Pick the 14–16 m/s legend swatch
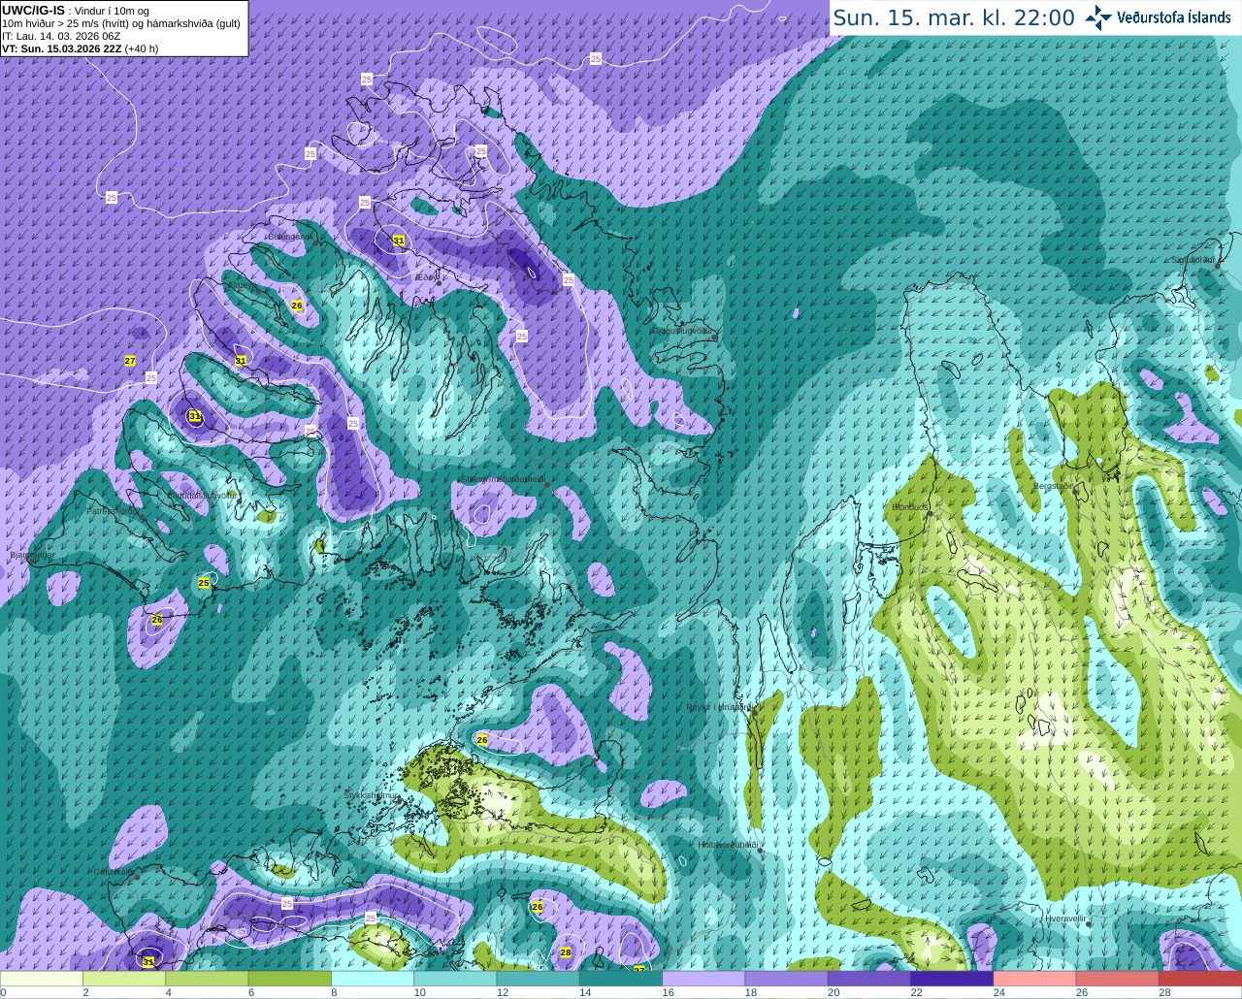This screenshot has height=999, width=1242. click(621, 979)
